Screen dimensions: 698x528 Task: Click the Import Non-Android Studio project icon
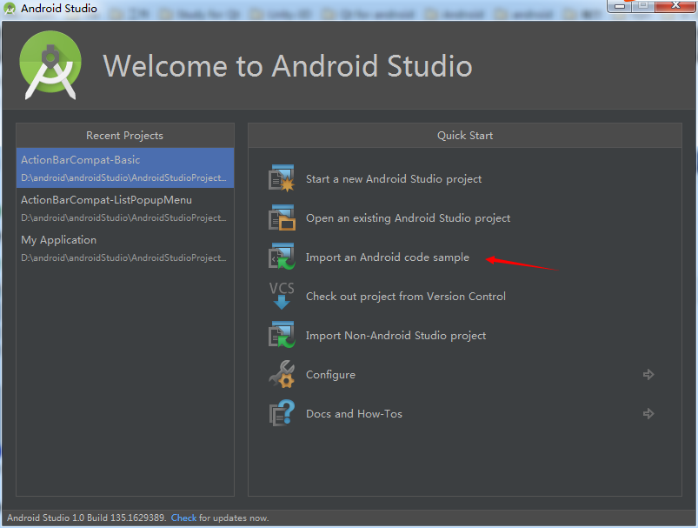(282, 335)
